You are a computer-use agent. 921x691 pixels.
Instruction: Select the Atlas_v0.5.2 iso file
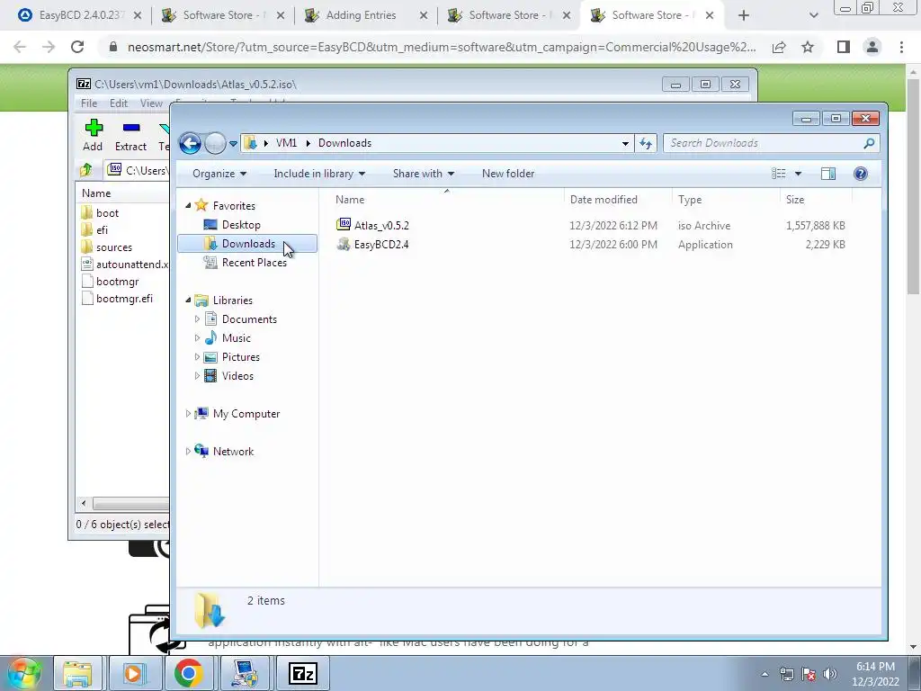(381, 225)
